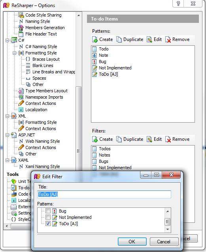Collapse the XAML tree node
206x252 pixels.
(8, 160)
